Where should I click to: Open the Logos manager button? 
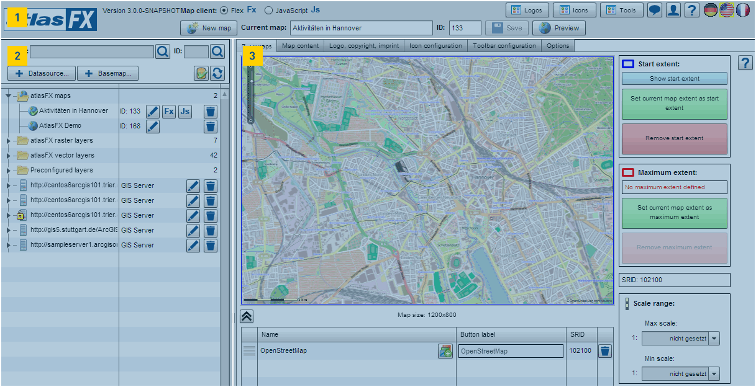(x=527, y=10)
